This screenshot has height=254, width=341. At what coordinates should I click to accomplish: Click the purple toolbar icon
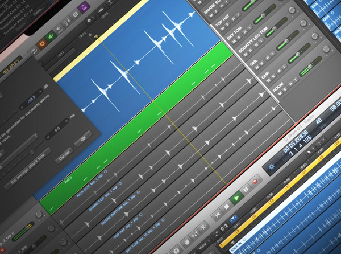click(84, 8)
